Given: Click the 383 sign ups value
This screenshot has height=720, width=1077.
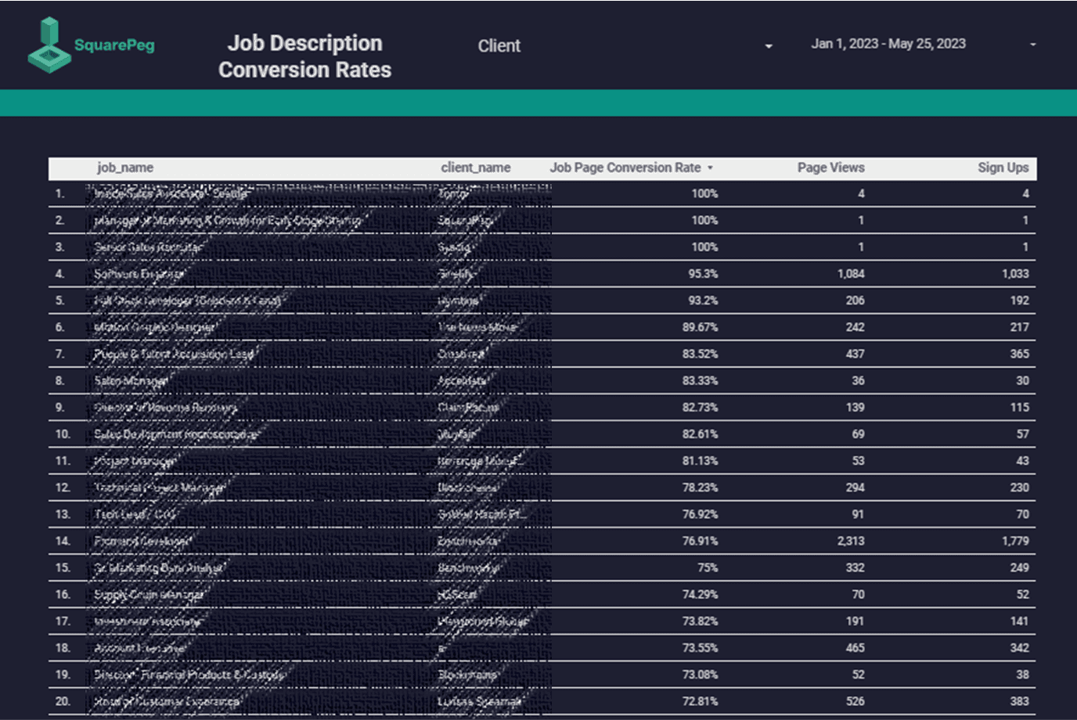Looking at the screenshot, I should tap(1019, 701).
